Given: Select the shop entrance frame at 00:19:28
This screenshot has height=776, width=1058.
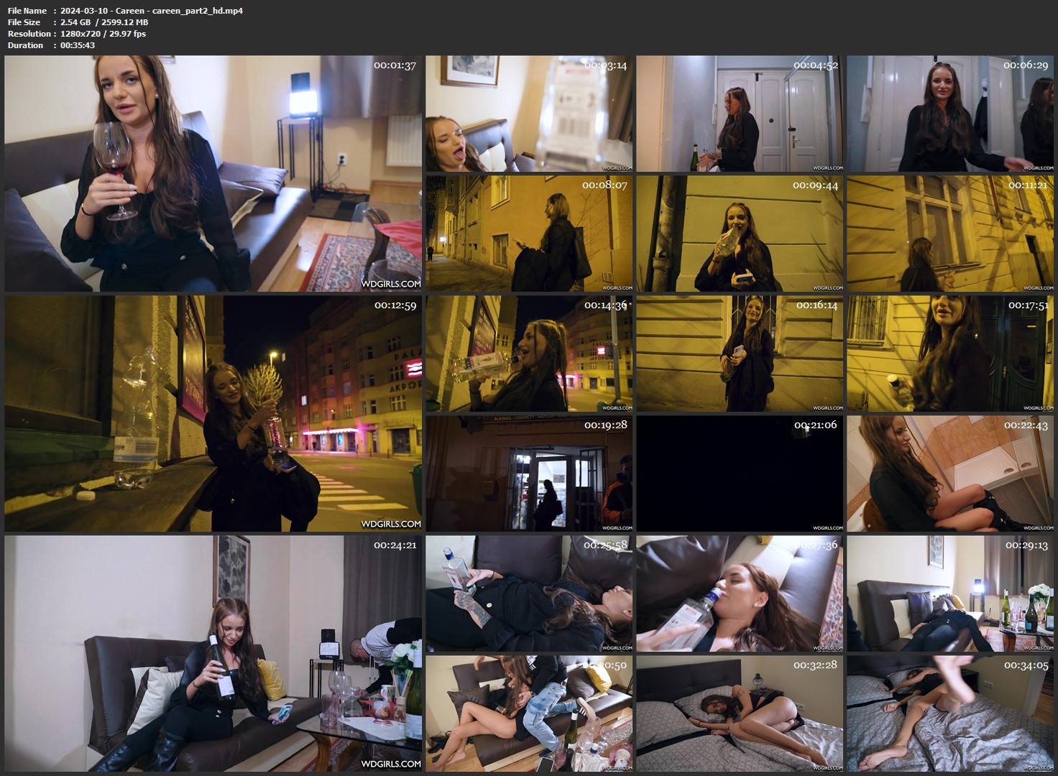Looking at the screenshot, I should point(529,474).
